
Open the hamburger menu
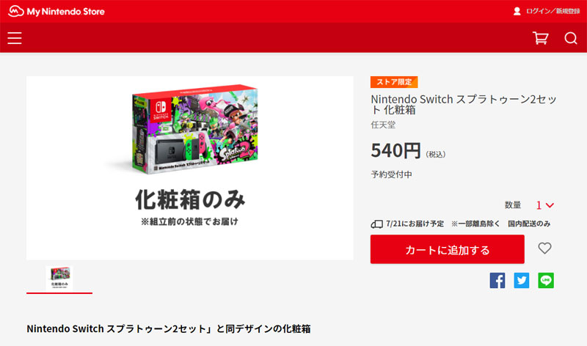click(15, 38)
